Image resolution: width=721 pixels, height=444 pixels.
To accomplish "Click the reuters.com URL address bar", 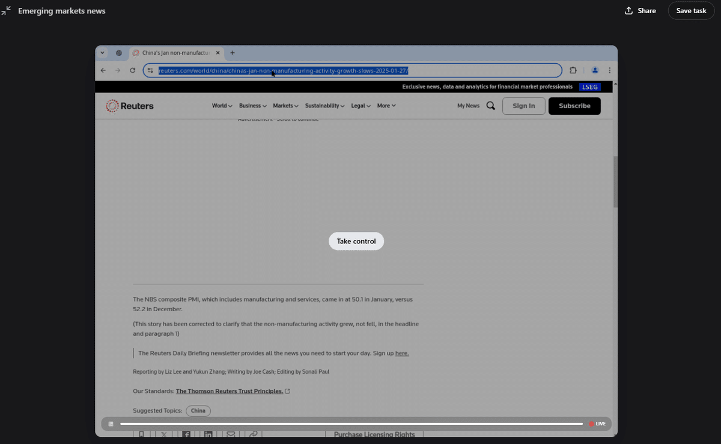I will coord(352,70).
